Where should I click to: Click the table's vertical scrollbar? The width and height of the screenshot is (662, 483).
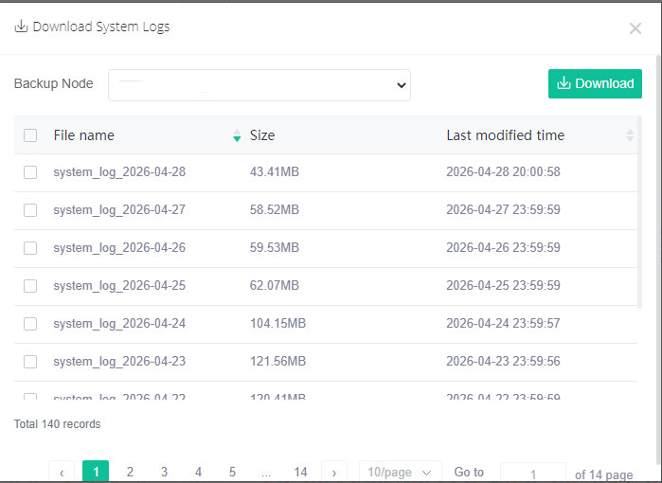click(x=639, y=212)
